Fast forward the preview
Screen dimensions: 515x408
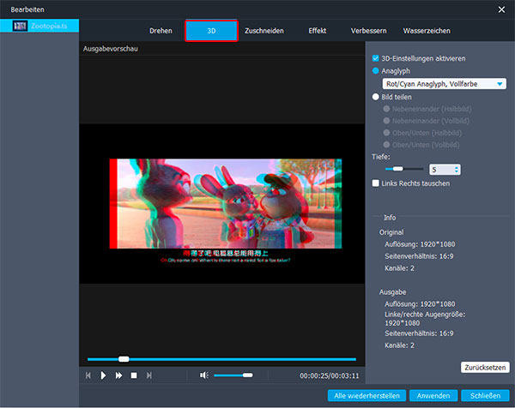click(x=118, y=375)
